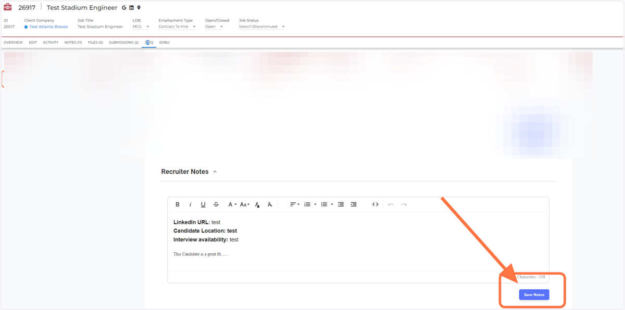Open the Employment Type dropdown
The image size is (625, 310).
(177, 27)
